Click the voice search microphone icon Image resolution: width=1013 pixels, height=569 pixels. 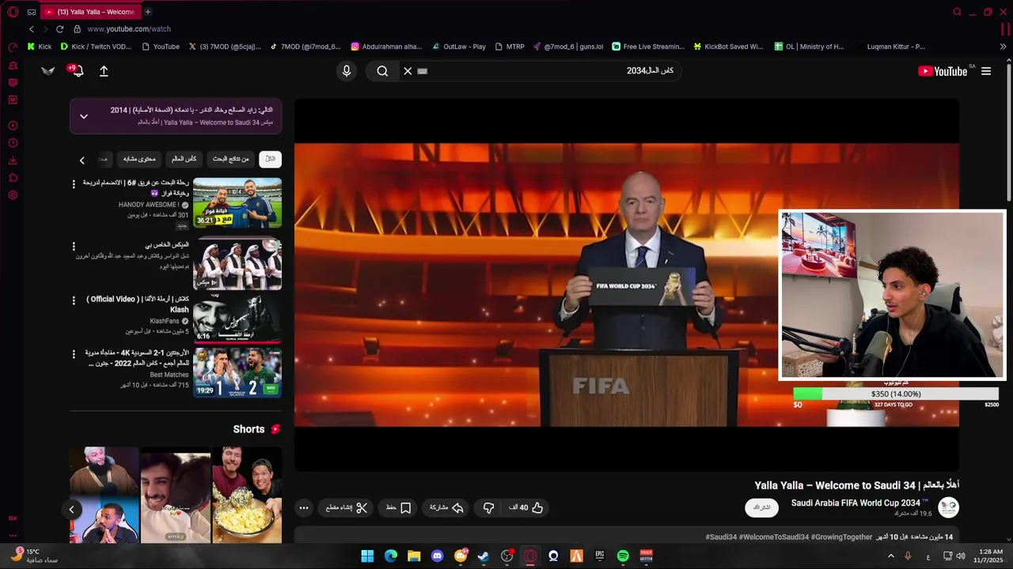pos(346,71)
